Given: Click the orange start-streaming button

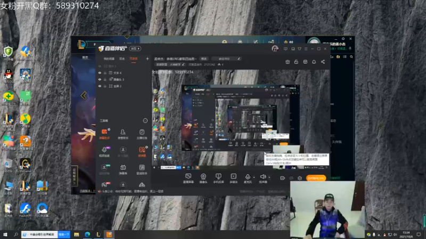Looking at the screenshot, I should point(316,178).
